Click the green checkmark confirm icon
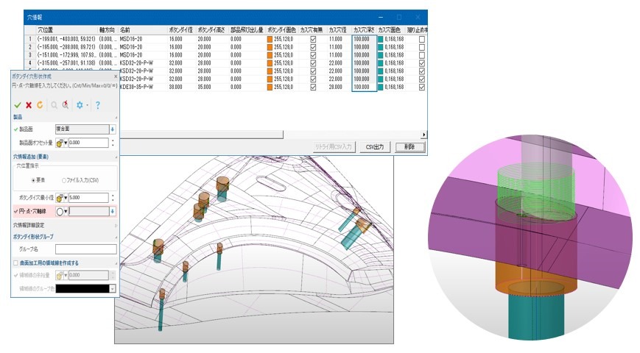The height and width of the screenshot is (353, 640). pos(18,105)
